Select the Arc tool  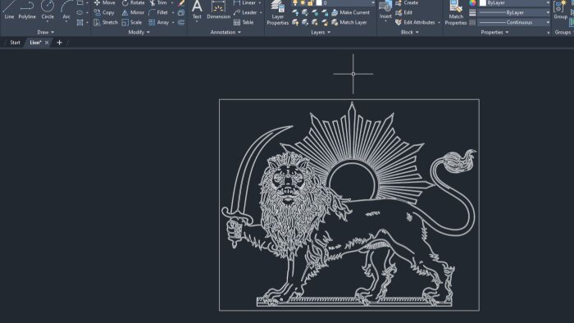point(66,10)
